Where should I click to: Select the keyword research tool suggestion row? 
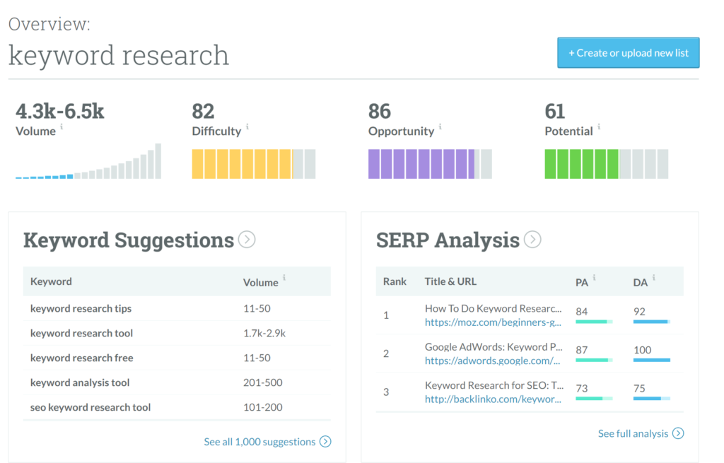[177, 333]
